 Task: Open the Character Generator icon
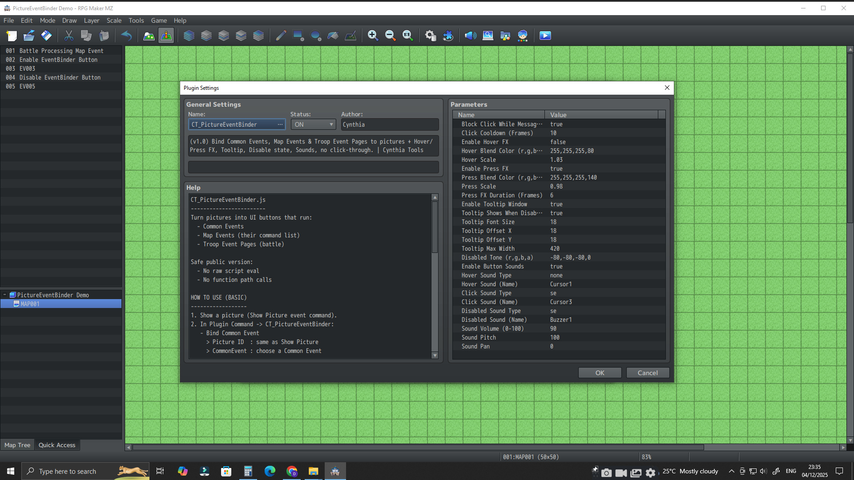(523, 36)
